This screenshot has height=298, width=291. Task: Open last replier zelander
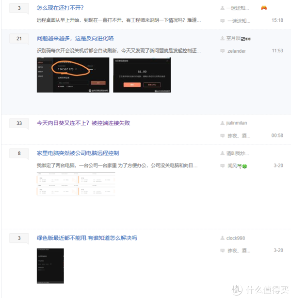[x=237, y=51]
